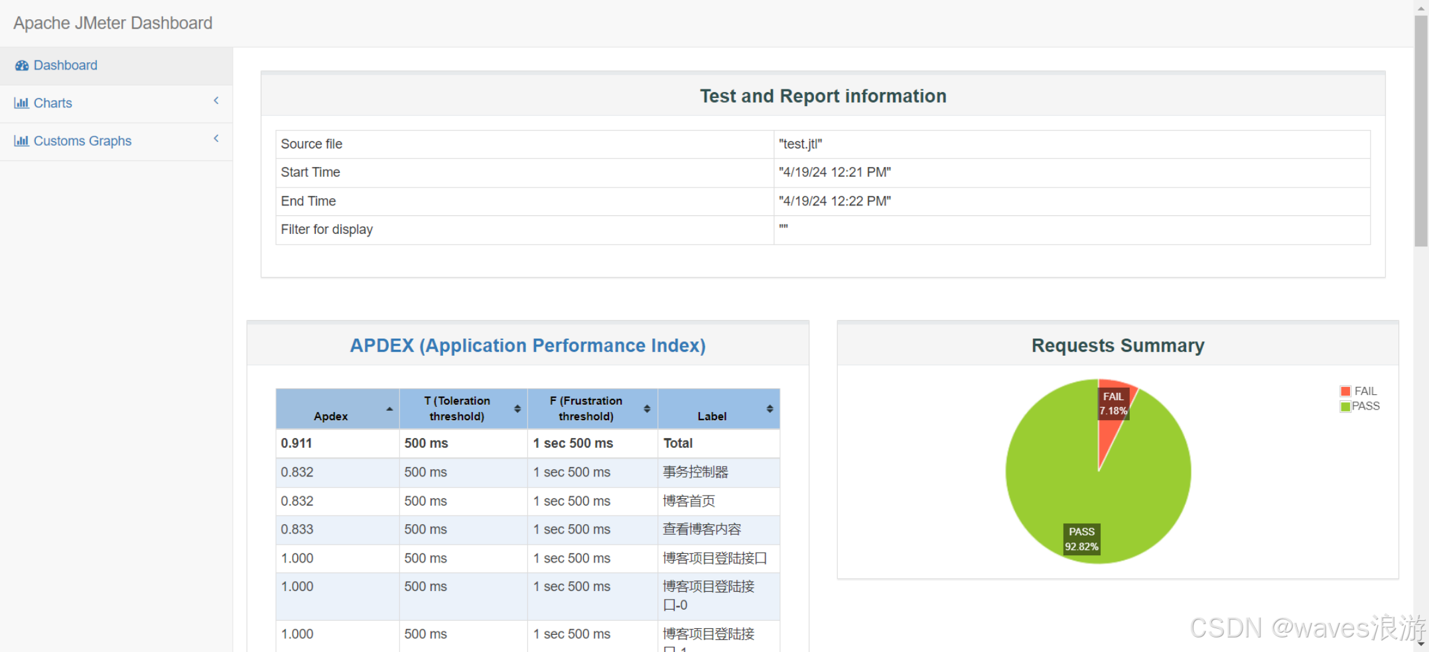Click the FAIL 7.18% chart label
Viewport: 1429px width, 652px height.
click(x=1113, y=404)
